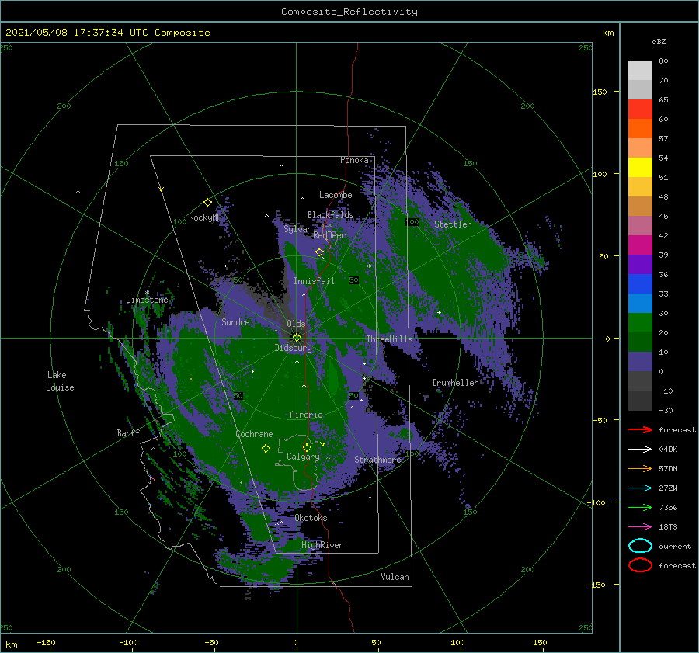699x653 pixels.
Task: Click the red forecast arrow in legend
Action: [x=640, y=429]
